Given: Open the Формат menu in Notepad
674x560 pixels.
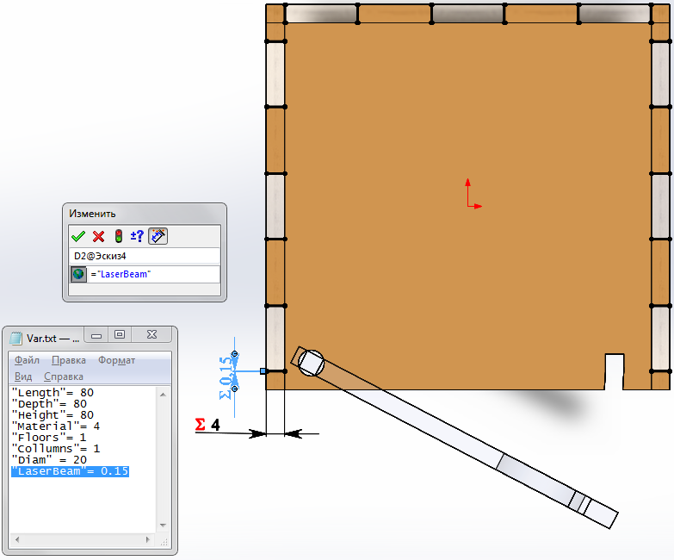Looking at the screenshot, I should coord(116,360).
